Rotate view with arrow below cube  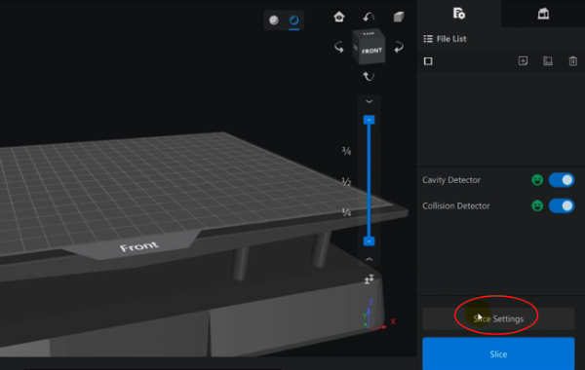[x=369, y=76]
